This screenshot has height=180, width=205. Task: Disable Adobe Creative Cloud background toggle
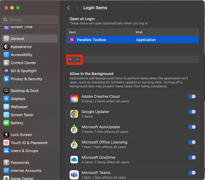pos(192,97)
